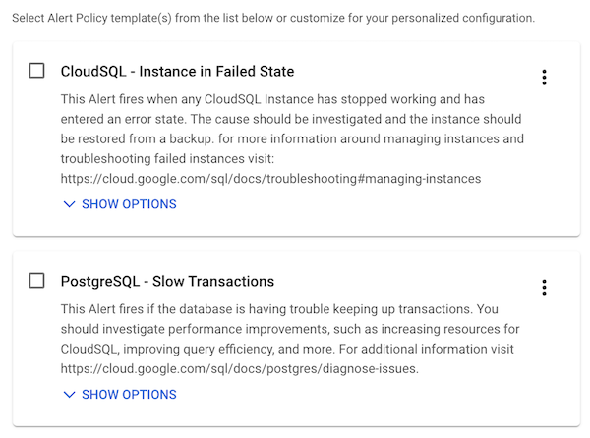
Task: Open the CloudSQL Instance Failed State kebab menu
Action: pyautogui.click(x=544, y=78)
